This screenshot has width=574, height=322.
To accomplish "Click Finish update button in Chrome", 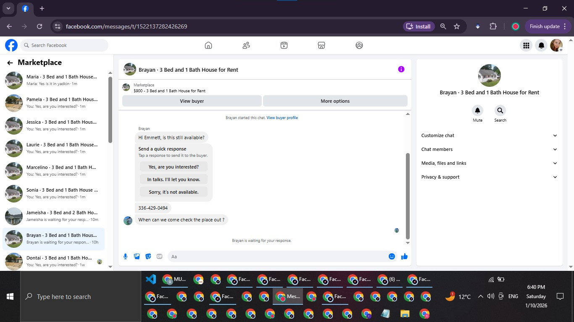I will 548,26.
